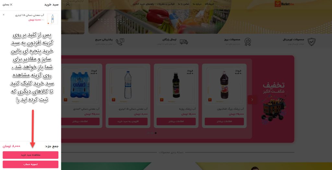Click the 6-pack Damavand water product image

click(80, 85)
